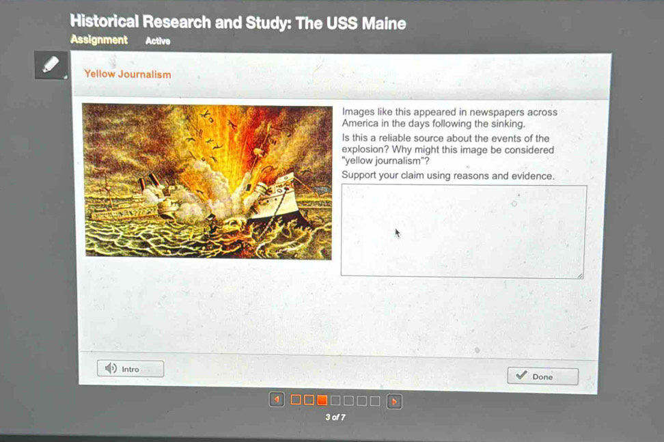Jump to page 7 square indicator
The width and height of the screenshot is (664, 442).
[375, 401]
